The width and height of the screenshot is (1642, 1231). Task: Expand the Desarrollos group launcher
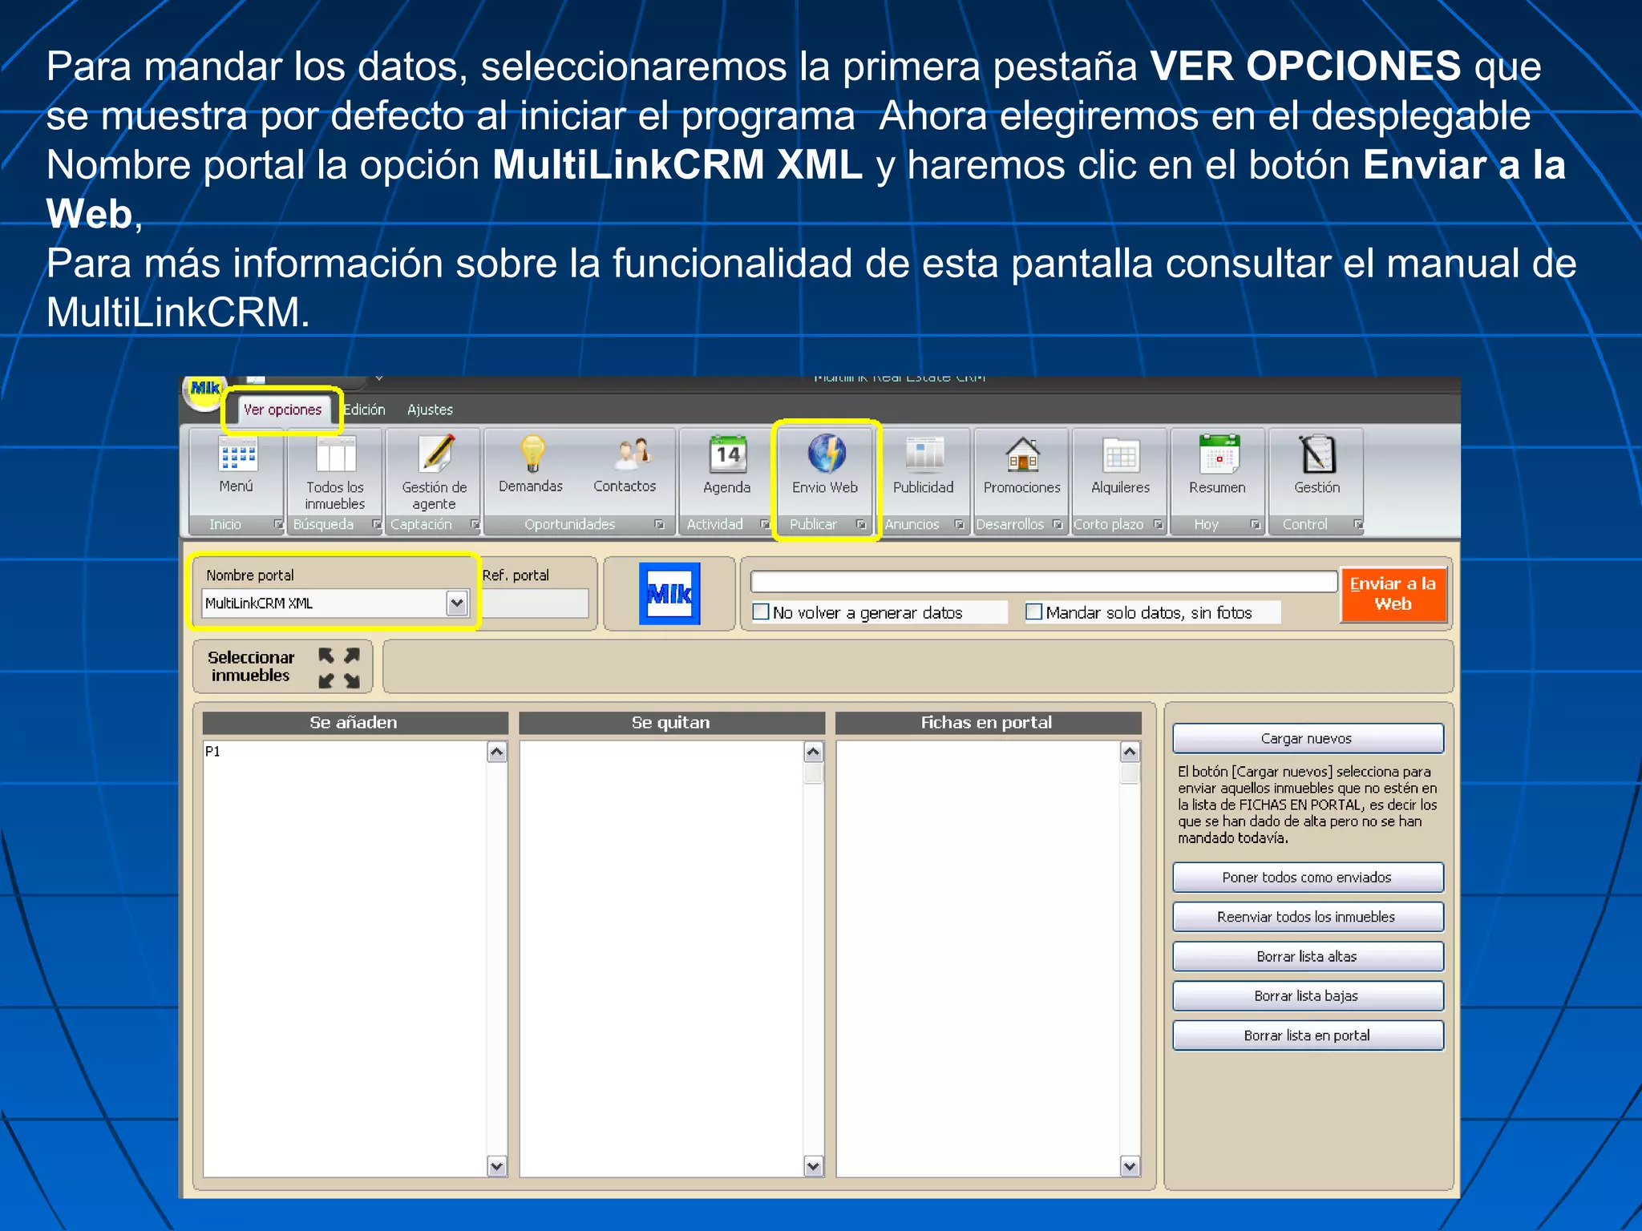1058,524
